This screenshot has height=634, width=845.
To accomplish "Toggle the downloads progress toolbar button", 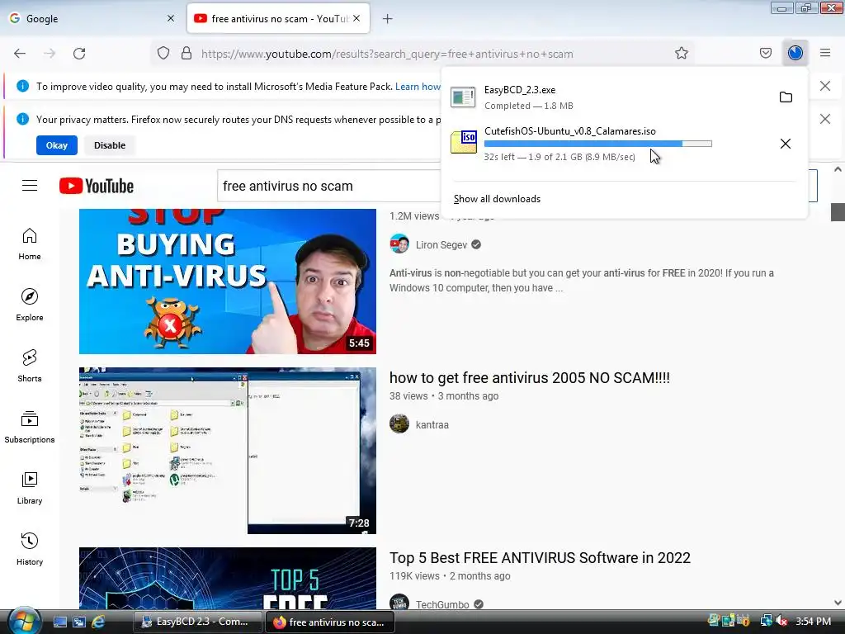I will point(795,53).
